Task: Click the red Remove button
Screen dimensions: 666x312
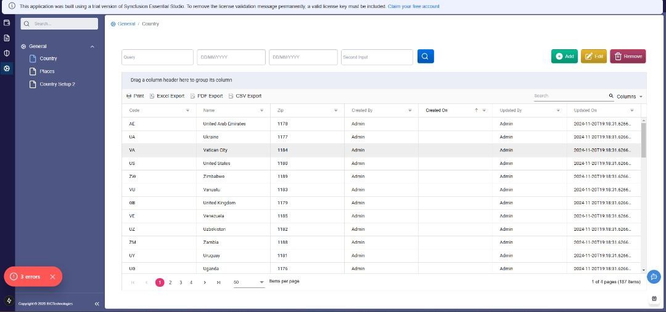Action: click(x=628, y=56)
